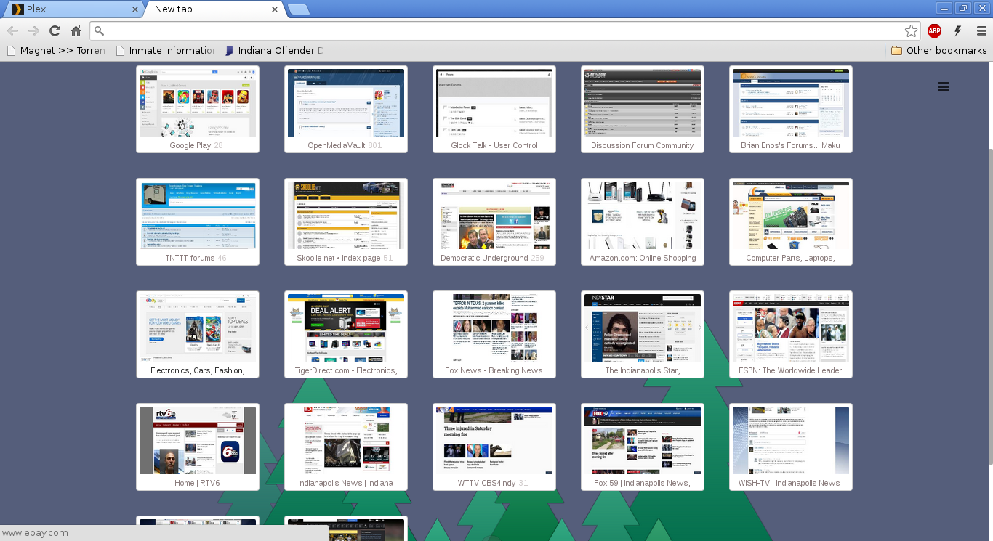993x541 pixels.
Task: Open the Indianapolis News | Indiana dial
Action: pyautogui.click(x=346, y=447)
